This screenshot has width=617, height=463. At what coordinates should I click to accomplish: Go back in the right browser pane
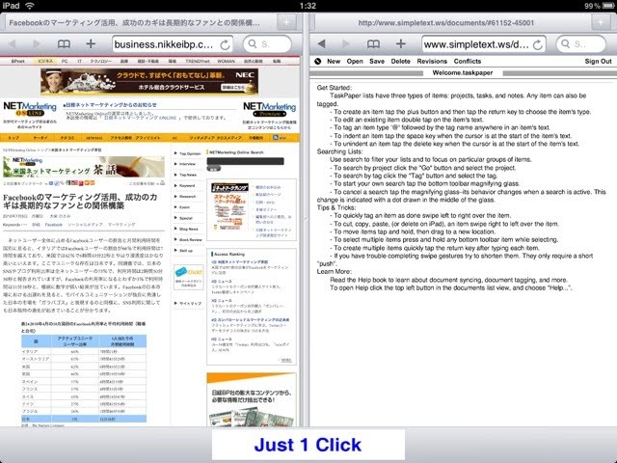point(321,44)
